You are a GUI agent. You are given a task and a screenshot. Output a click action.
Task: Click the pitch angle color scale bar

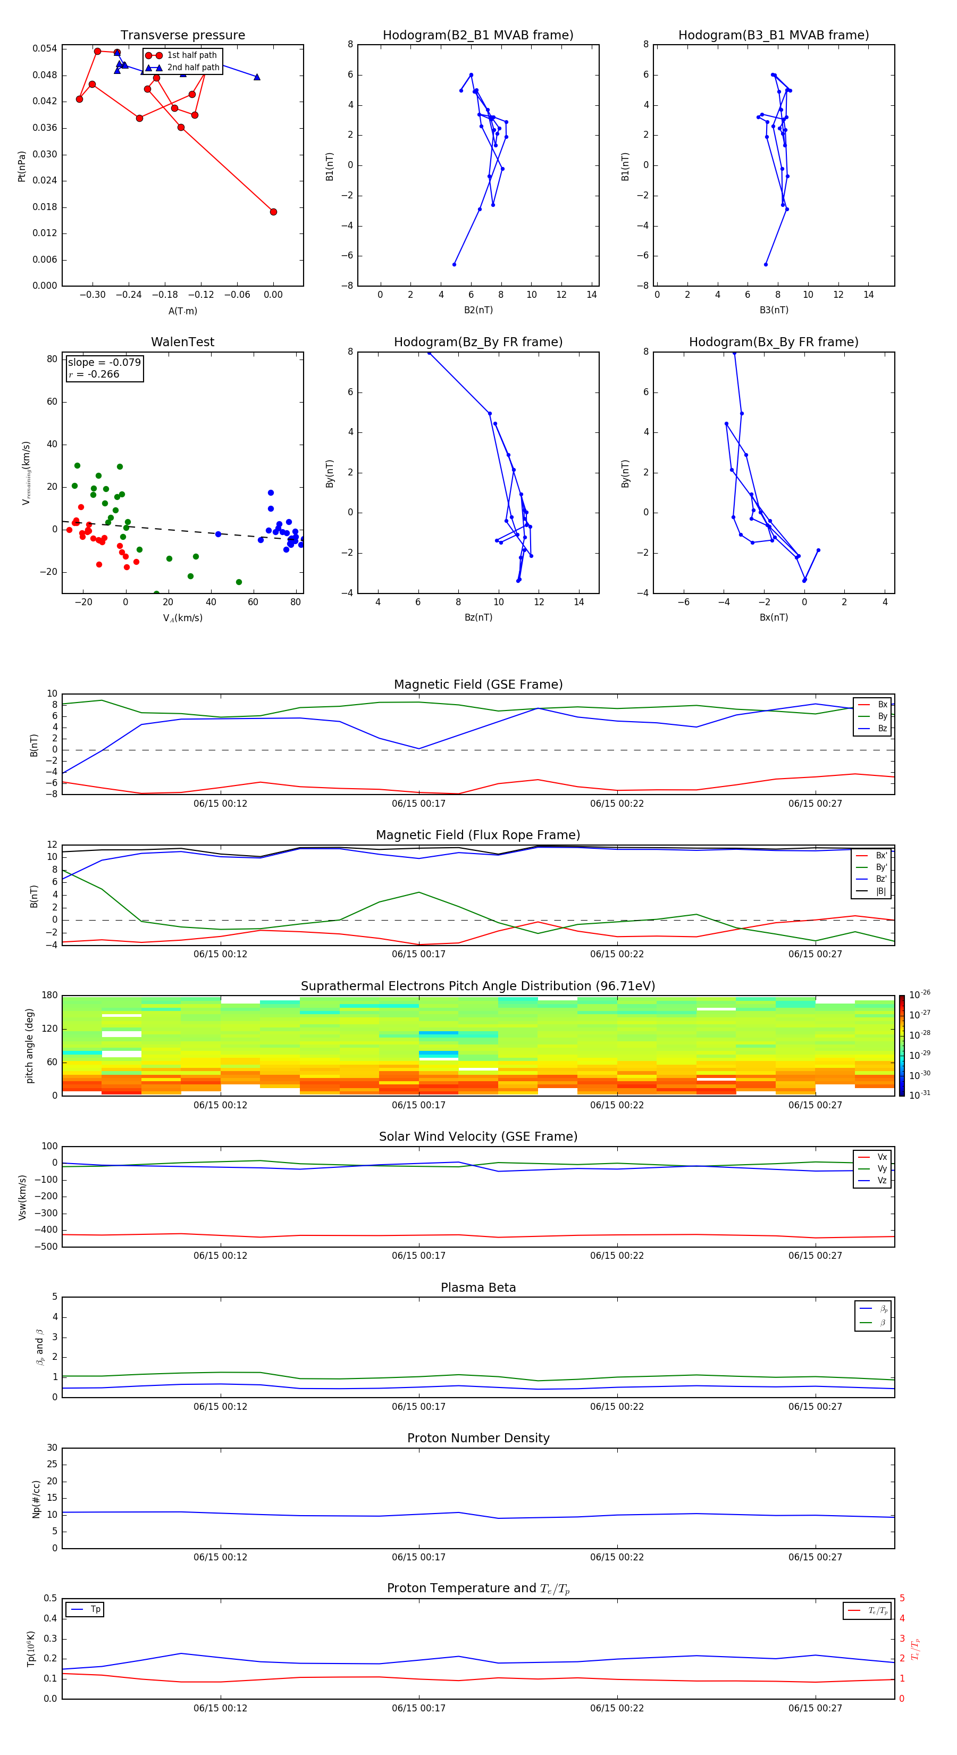pos(902,1045)
